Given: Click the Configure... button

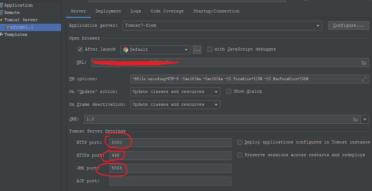Looking at the screenshot, I should click(x=348, y=26).
